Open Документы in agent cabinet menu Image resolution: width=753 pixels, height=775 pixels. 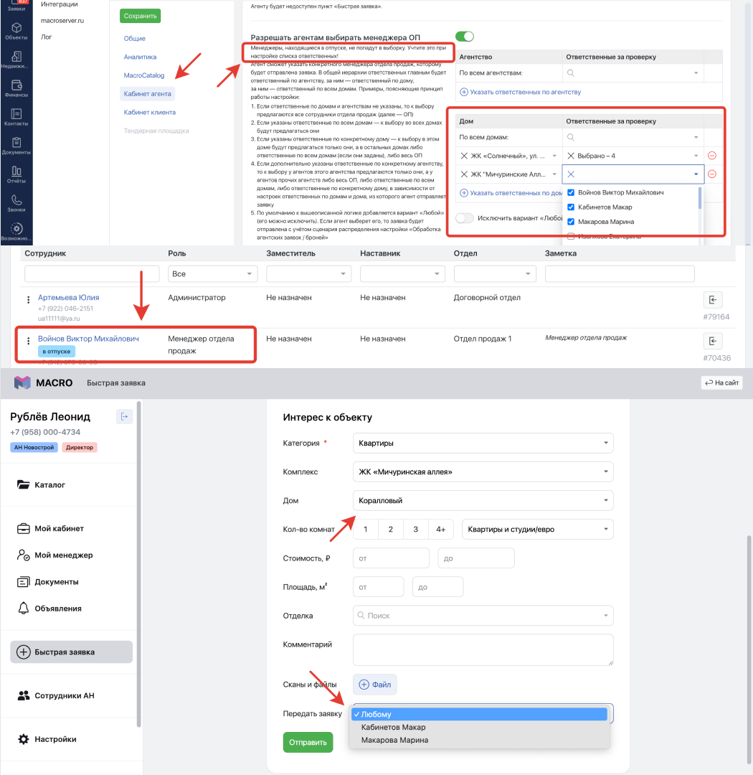click(x=56, y=582)
